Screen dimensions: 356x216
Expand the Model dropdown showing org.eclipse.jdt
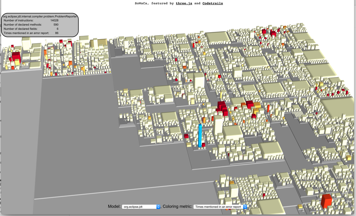click(x=141, y=207)
